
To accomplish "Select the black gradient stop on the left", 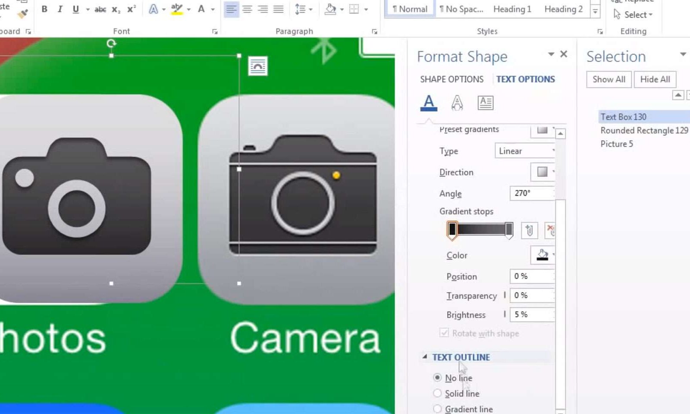I will (452, 229).
